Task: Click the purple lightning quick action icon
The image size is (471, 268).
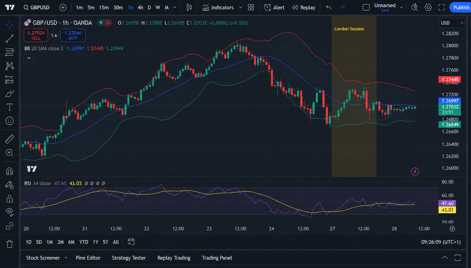Action: [415, 171]
